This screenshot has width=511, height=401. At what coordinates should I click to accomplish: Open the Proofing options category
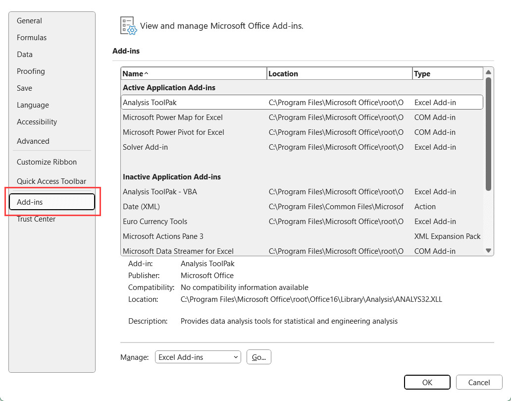pyautogui.click(x=31, y=71)
